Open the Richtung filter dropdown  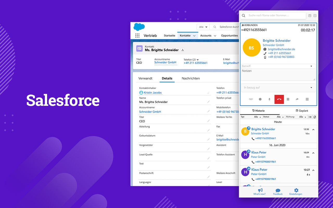coord(303,117)
